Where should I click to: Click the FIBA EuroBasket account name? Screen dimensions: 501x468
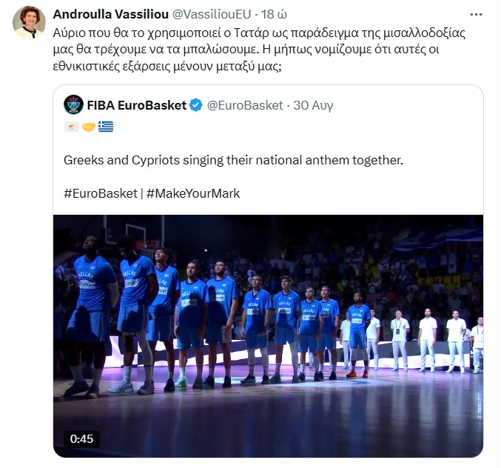[136, 105]
